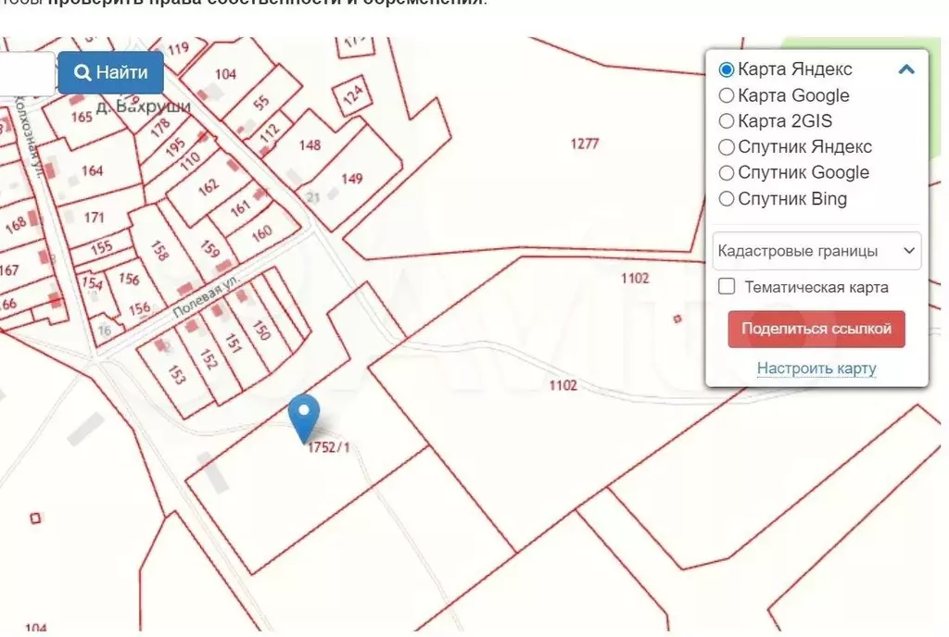The width and height of the screenshot is (949, 637).
Task: Click parcel number 112 on map
Action: point(270,132)
